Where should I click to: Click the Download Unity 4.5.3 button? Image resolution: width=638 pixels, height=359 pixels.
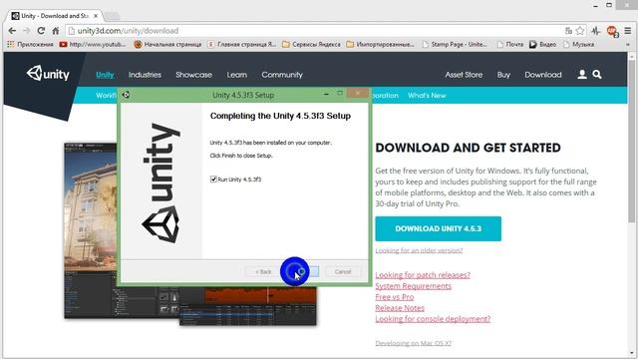point(439,228)
